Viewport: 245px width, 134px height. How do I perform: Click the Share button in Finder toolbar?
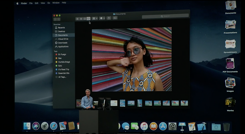pyautogui.click(x=109, y=18)
